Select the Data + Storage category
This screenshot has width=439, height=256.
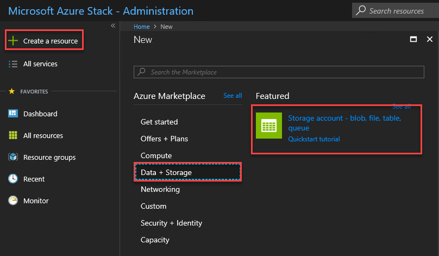coord(166,172)
